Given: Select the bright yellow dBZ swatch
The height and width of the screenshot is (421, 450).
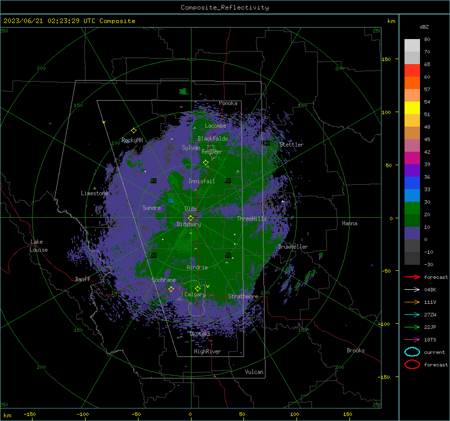Looking at the screenshot, I should coord(412,108).
